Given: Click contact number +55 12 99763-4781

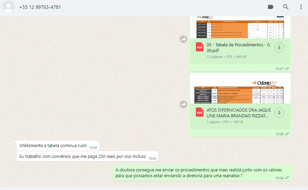Looking at the screenshot, I should (40, 7).
